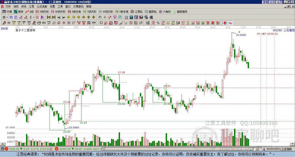This screenshot has height=157, width=295.
Task: Open the 文件 menu
Action: (x=8, y=7)
